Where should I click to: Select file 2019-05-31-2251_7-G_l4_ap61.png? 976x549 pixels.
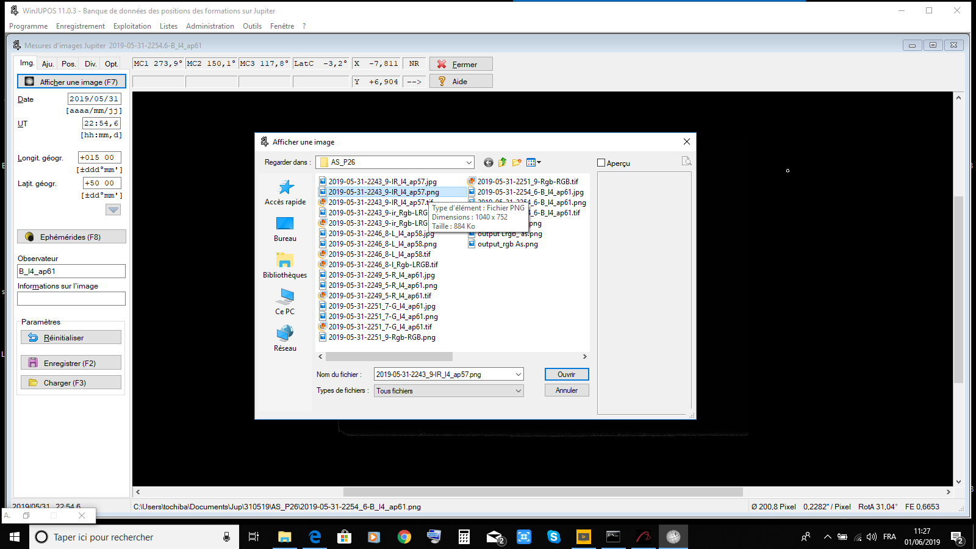(379, 317)
